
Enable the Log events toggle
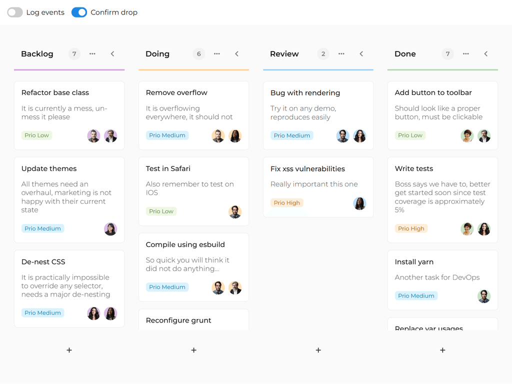(x=15, y=12)
